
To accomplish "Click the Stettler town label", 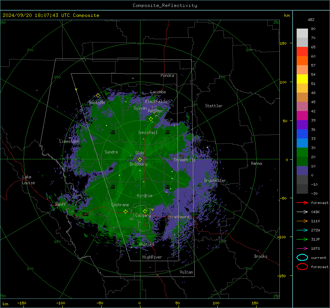I will [x=214, y=106].
